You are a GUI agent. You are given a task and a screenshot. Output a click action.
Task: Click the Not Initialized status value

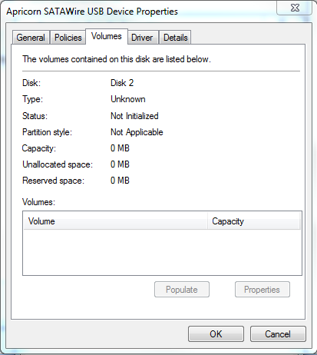pos(134,116)
